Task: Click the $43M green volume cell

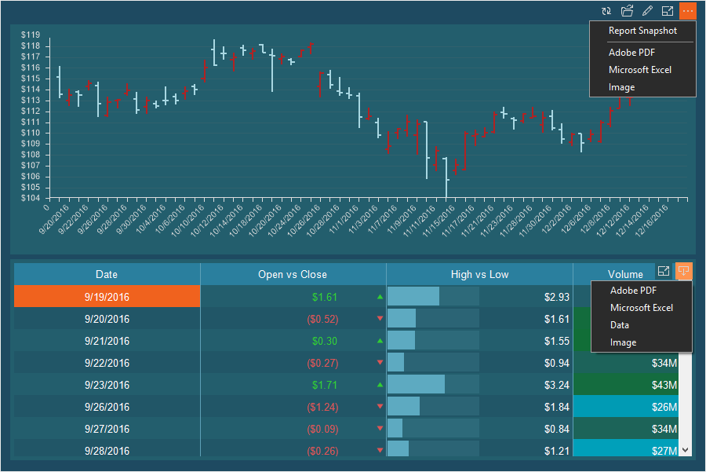Action: [x=626, y=385]
